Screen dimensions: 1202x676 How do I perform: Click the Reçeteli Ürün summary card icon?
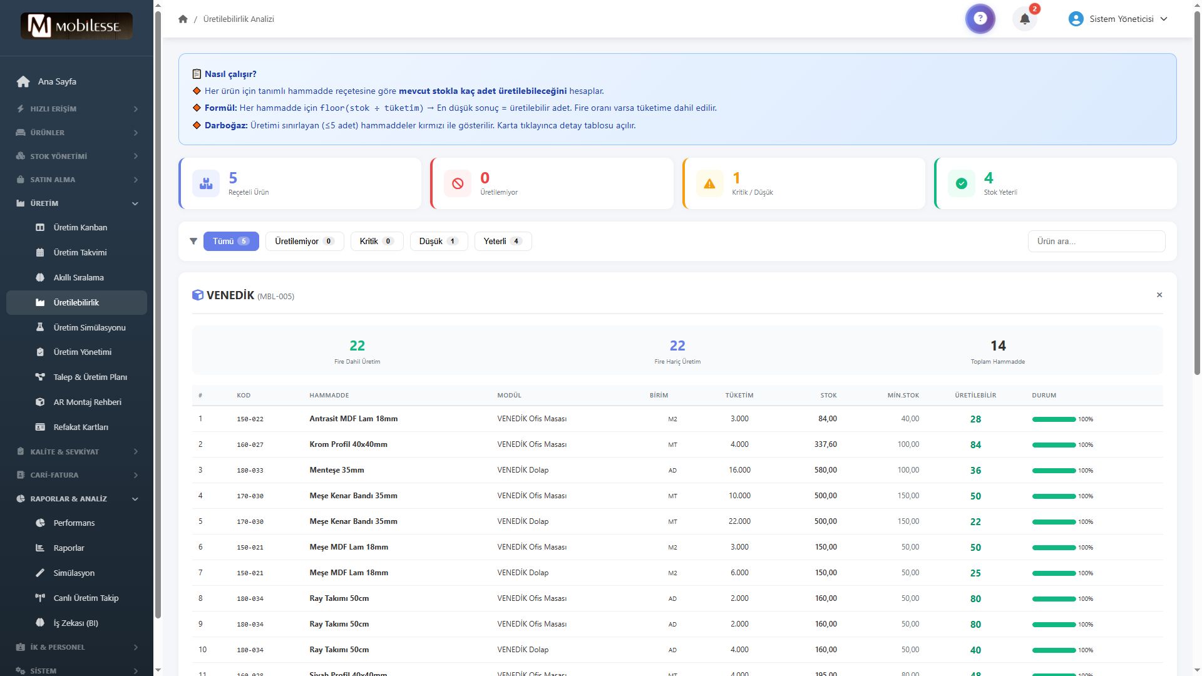click(206, 183)
